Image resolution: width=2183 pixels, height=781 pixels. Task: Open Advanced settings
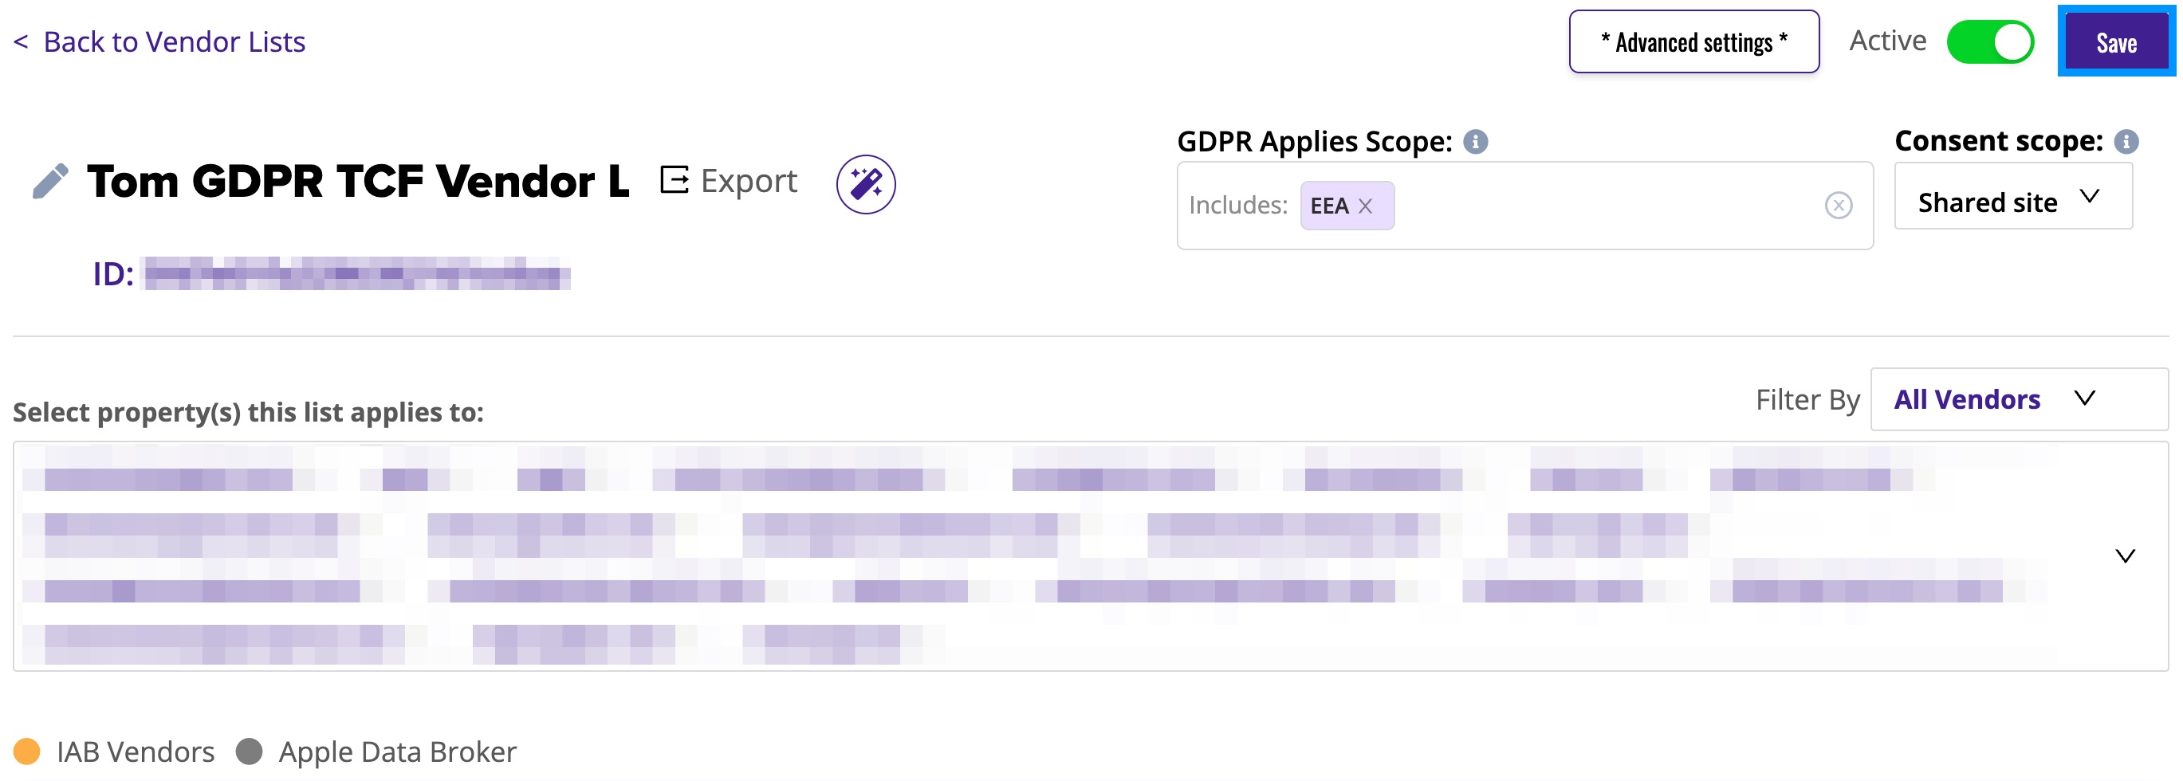tap(1693, 41)
